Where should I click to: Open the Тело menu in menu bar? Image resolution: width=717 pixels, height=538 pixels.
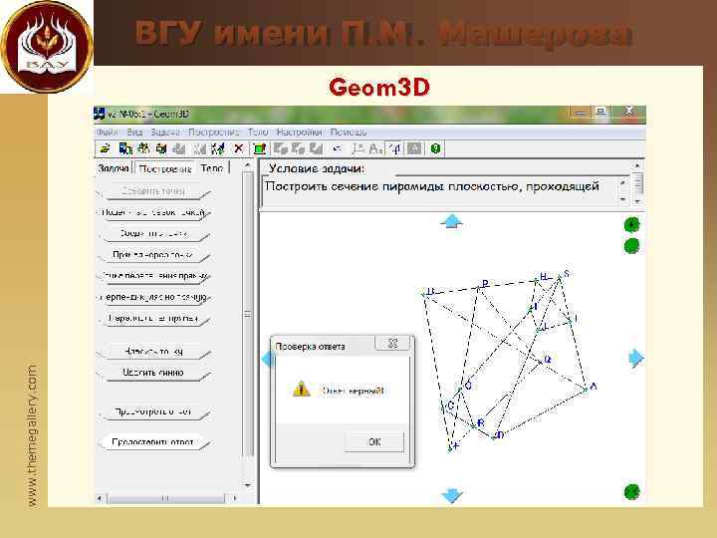(258, 133)
